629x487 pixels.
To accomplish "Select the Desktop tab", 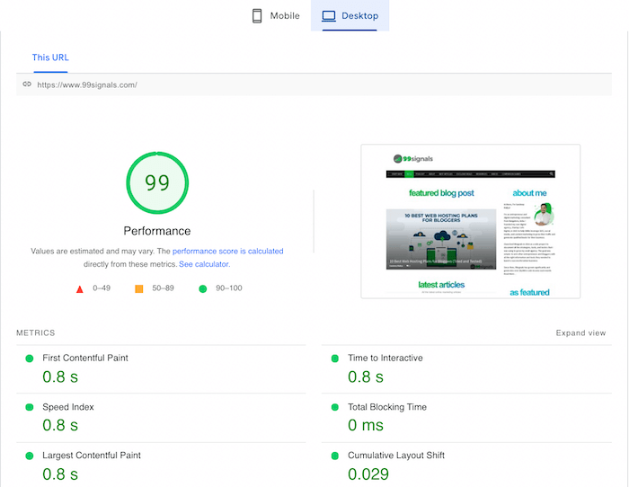I will click(350, 15).
